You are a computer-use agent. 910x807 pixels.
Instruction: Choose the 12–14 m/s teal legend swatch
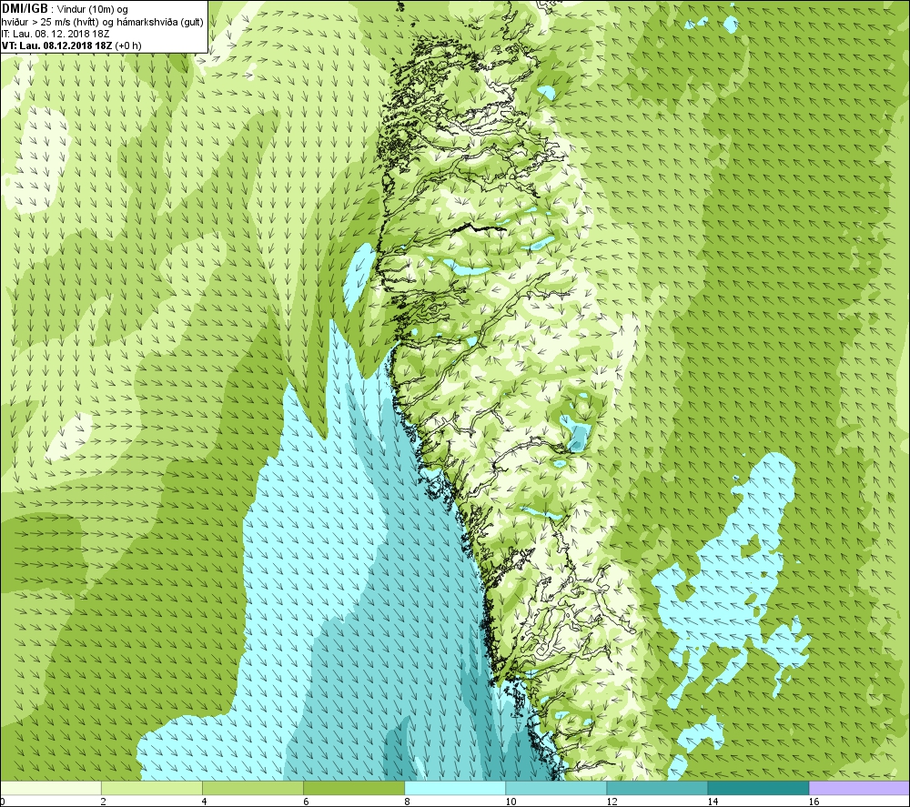pyautogui.click(x=657, y=788)
